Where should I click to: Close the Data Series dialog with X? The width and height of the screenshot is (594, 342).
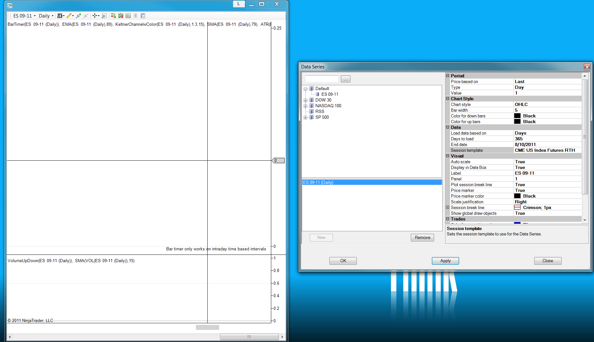(x=587, y=67)
